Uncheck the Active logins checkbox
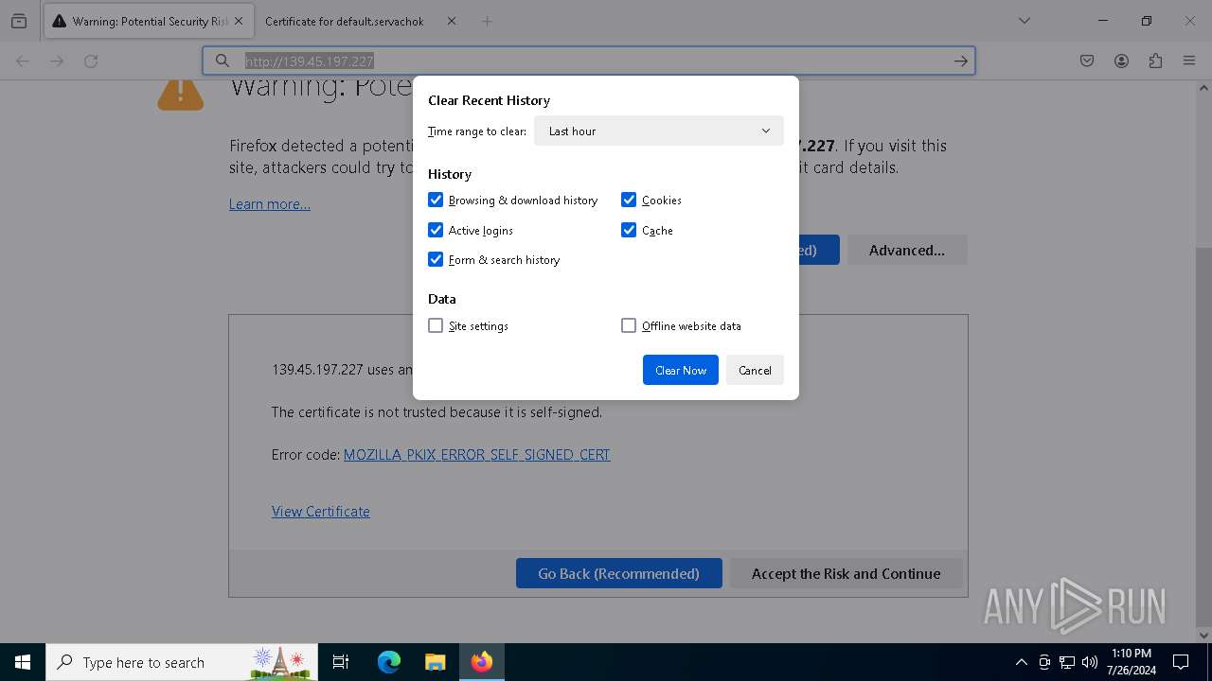 tap(436, 230)
